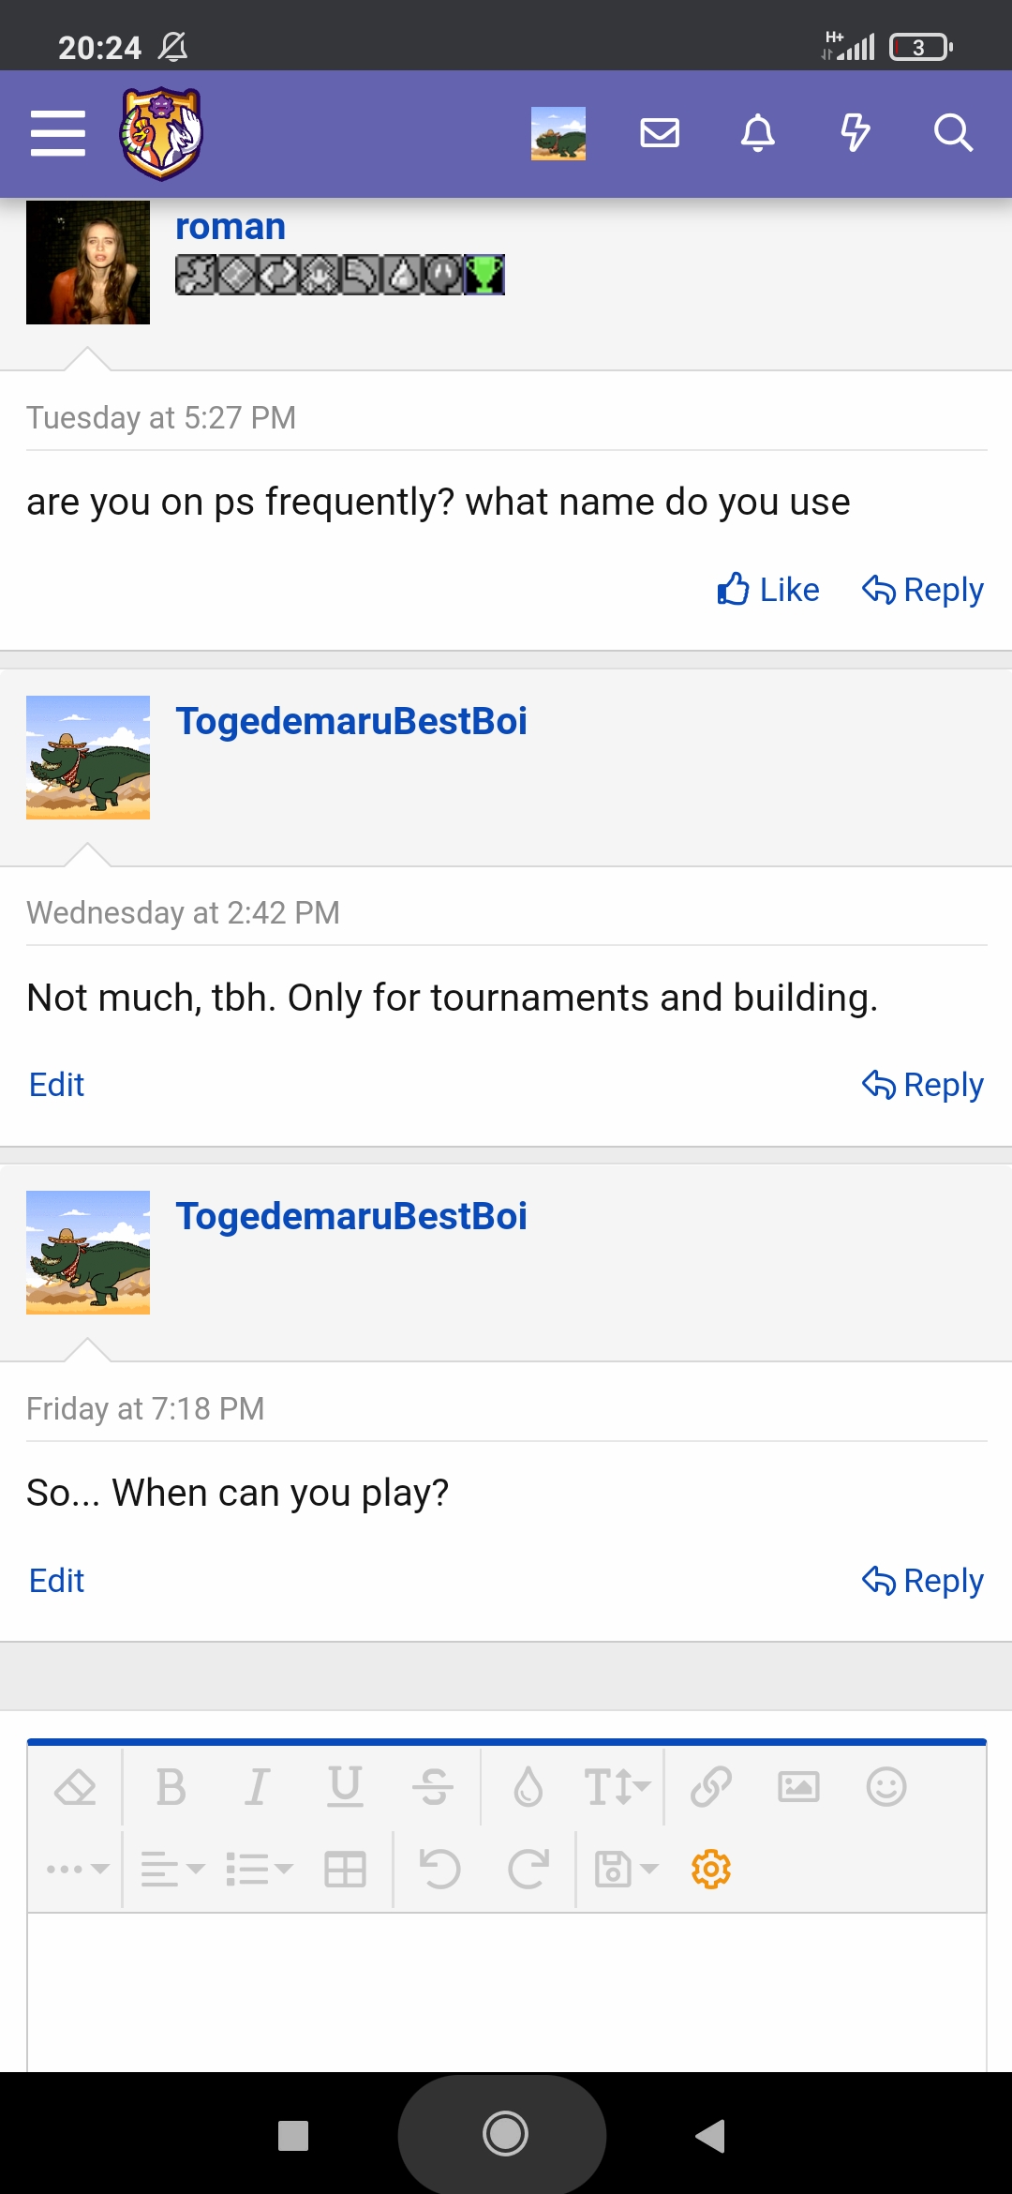This screenshot has width=1012, height=2194.
Task: Expand the list options dropdown
Action: tap(259, 1869)
